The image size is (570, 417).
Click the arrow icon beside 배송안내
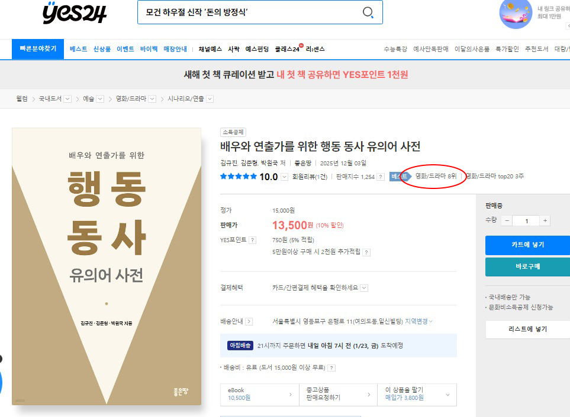click(249, 321)
